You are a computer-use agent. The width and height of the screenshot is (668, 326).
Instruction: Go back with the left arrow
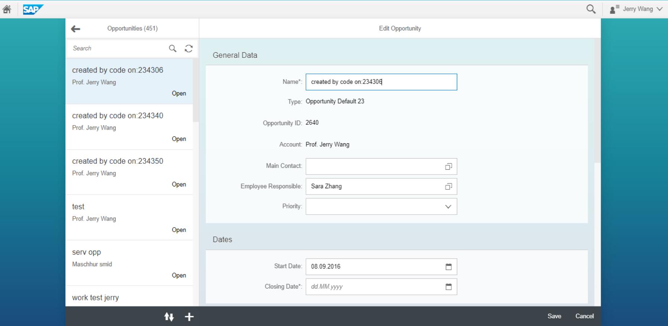[x=75, y=29]
